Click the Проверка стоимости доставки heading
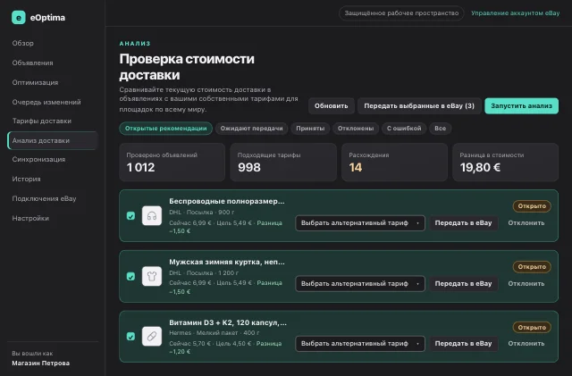This screenshot has width=572, height=376. pos(187,67)
